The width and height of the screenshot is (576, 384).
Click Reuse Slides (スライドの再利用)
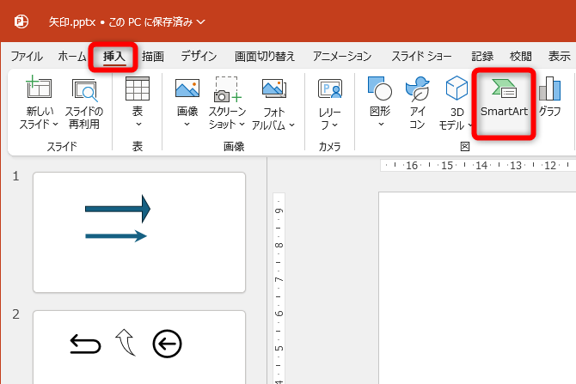click(84, 103)
